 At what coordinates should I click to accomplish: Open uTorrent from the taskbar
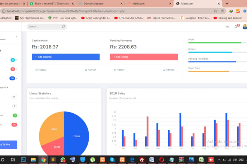coord(92,160)
